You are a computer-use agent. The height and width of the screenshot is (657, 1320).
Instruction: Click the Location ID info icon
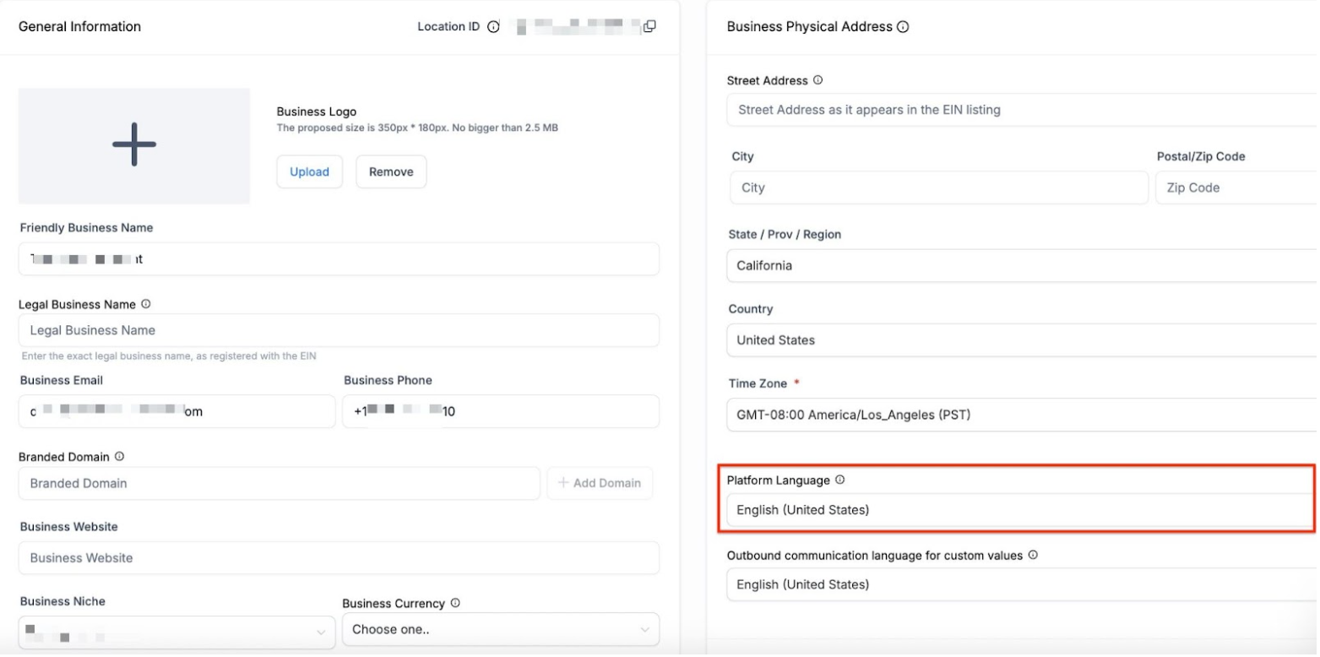click(493, 27)
